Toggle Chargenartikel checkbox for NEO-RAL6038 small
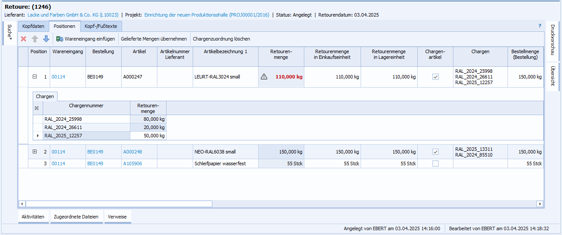This screenshot has height=235, width=562. pos(435,152)
